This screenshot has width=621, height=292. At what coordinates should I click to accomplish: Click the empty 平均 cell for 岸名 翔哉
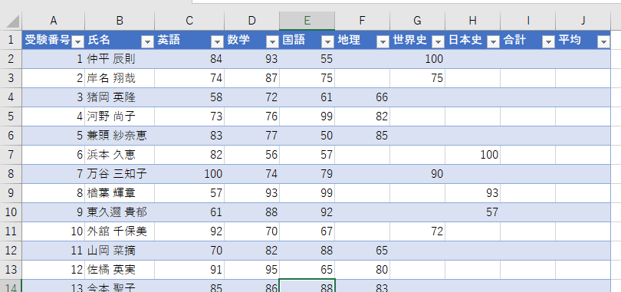pyautogui.click(x=583, y=78)
